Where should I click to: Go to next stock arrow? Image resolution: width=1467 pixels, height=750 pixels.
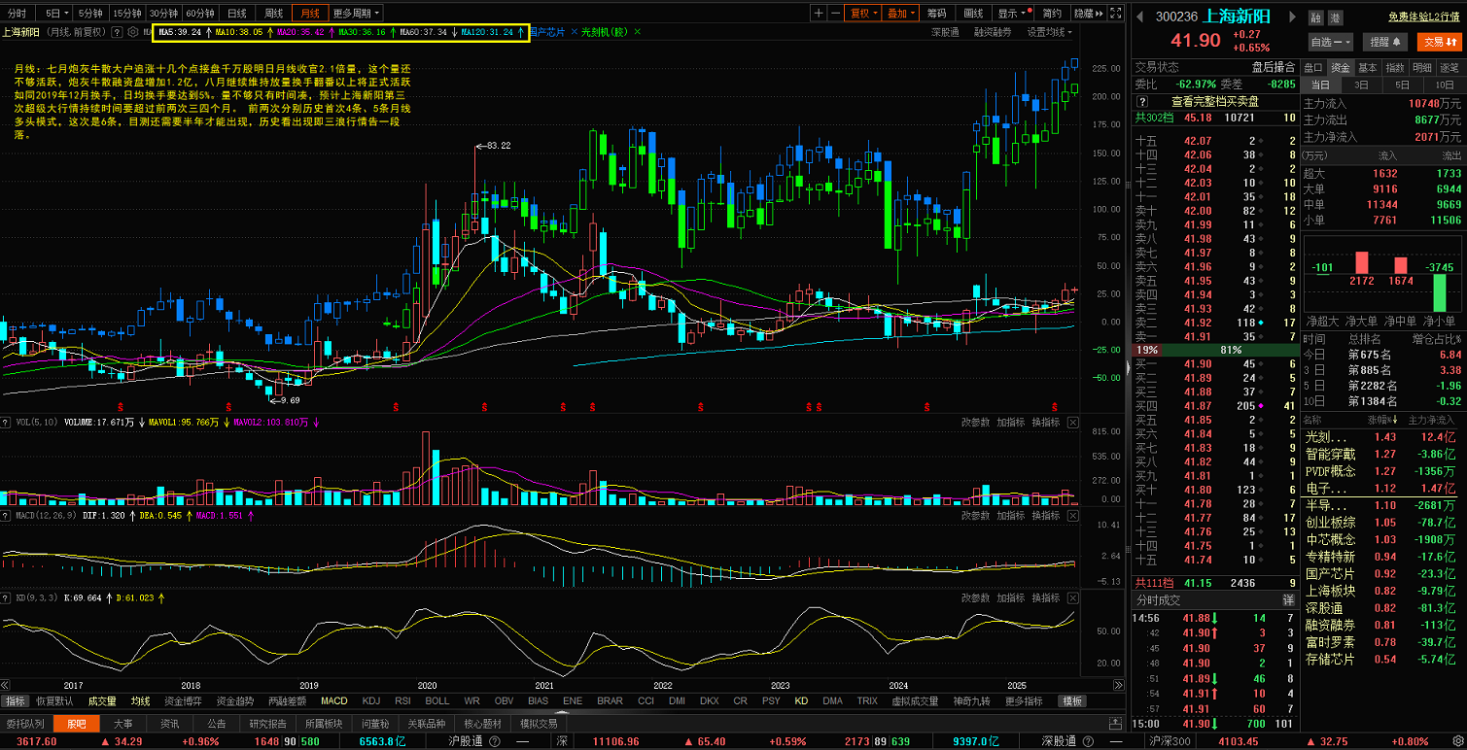click(1293, 17)
